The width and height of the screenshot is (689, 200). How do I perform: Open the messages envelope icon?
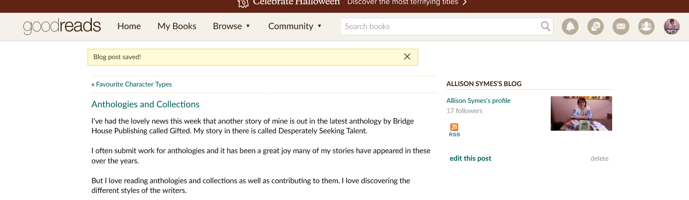pos(621,26)
